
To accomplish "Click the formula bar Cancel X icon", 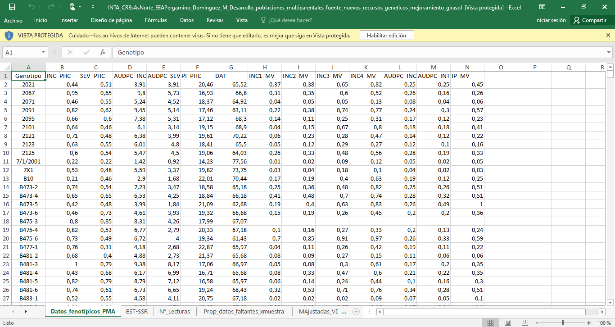I will click(70, 52).
